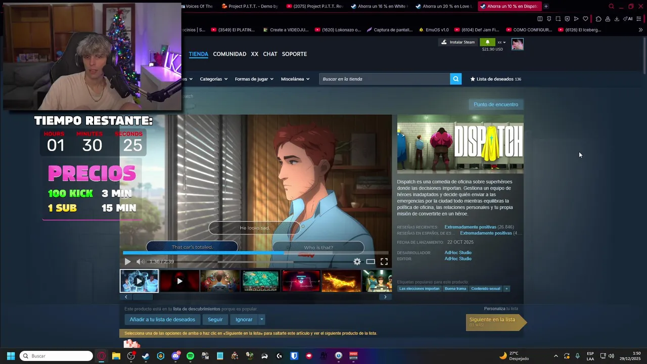Switch to Ahorra un 20 % en Love tab
This screenshot has height=364, width=647.
tap(443, 6)
